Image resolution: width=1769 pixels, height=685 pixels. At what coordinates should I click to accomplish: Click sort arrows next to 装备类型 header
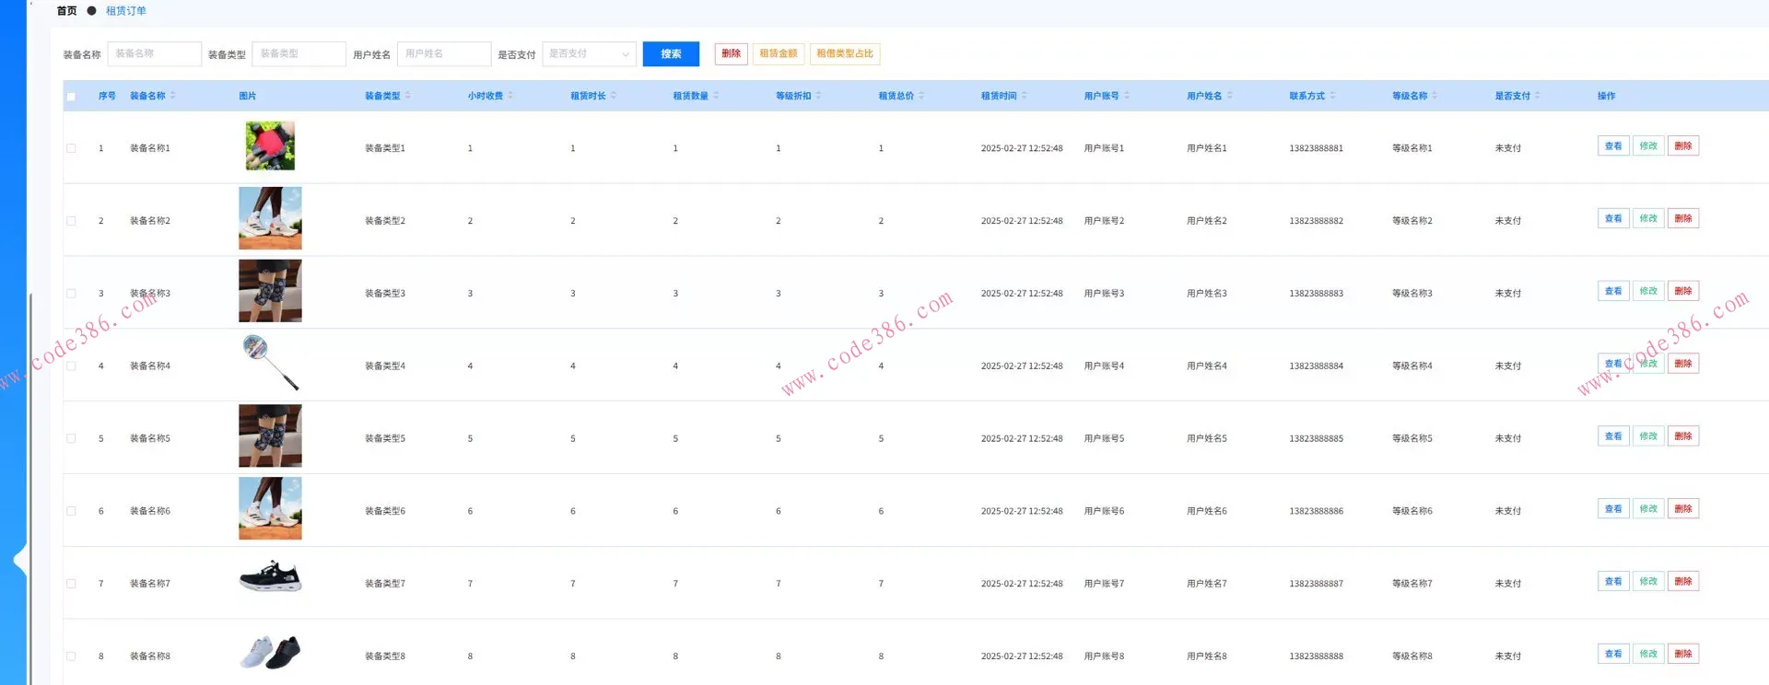(x=407, y=96)
